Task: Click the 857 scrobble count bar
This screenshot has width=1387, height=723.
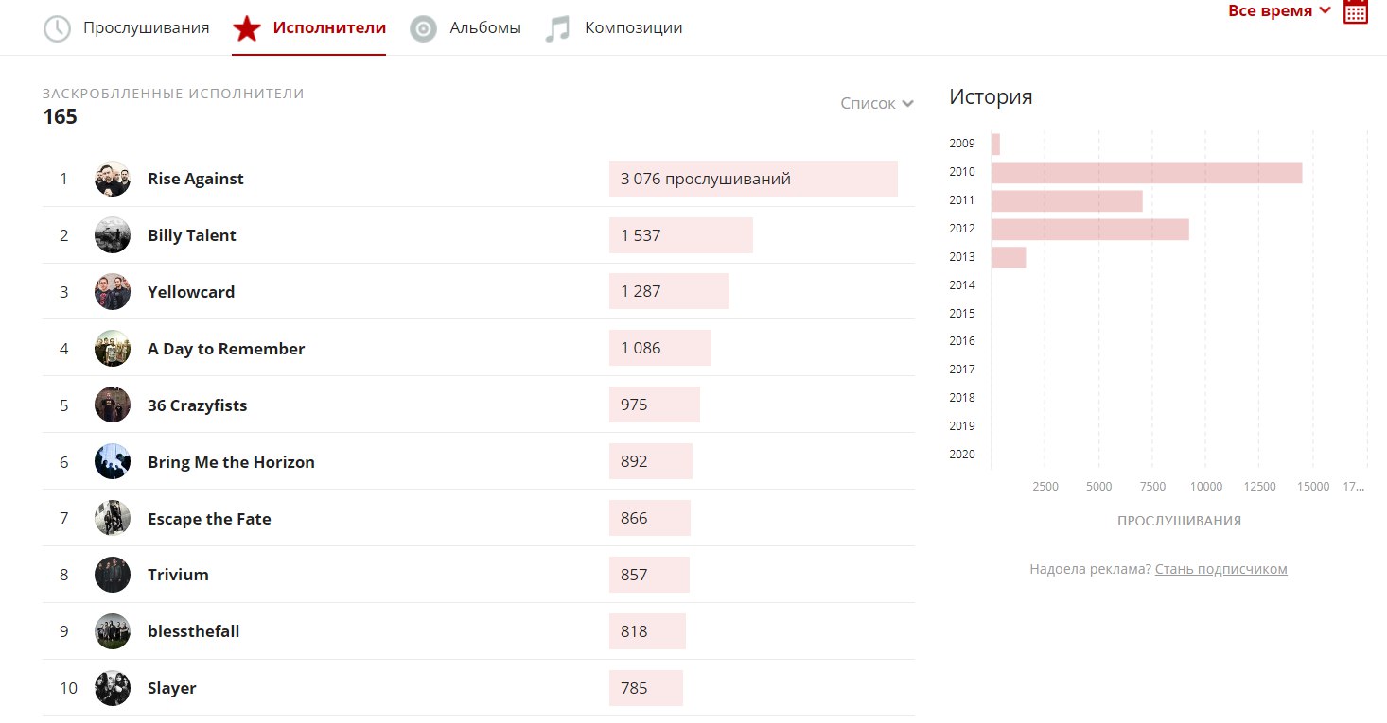Action: (x=649, y=575)
